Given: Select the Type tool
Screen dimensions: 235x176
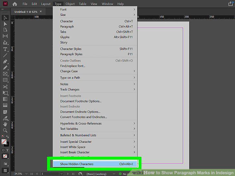Looking at the screenshot, I should click(5, 49).
